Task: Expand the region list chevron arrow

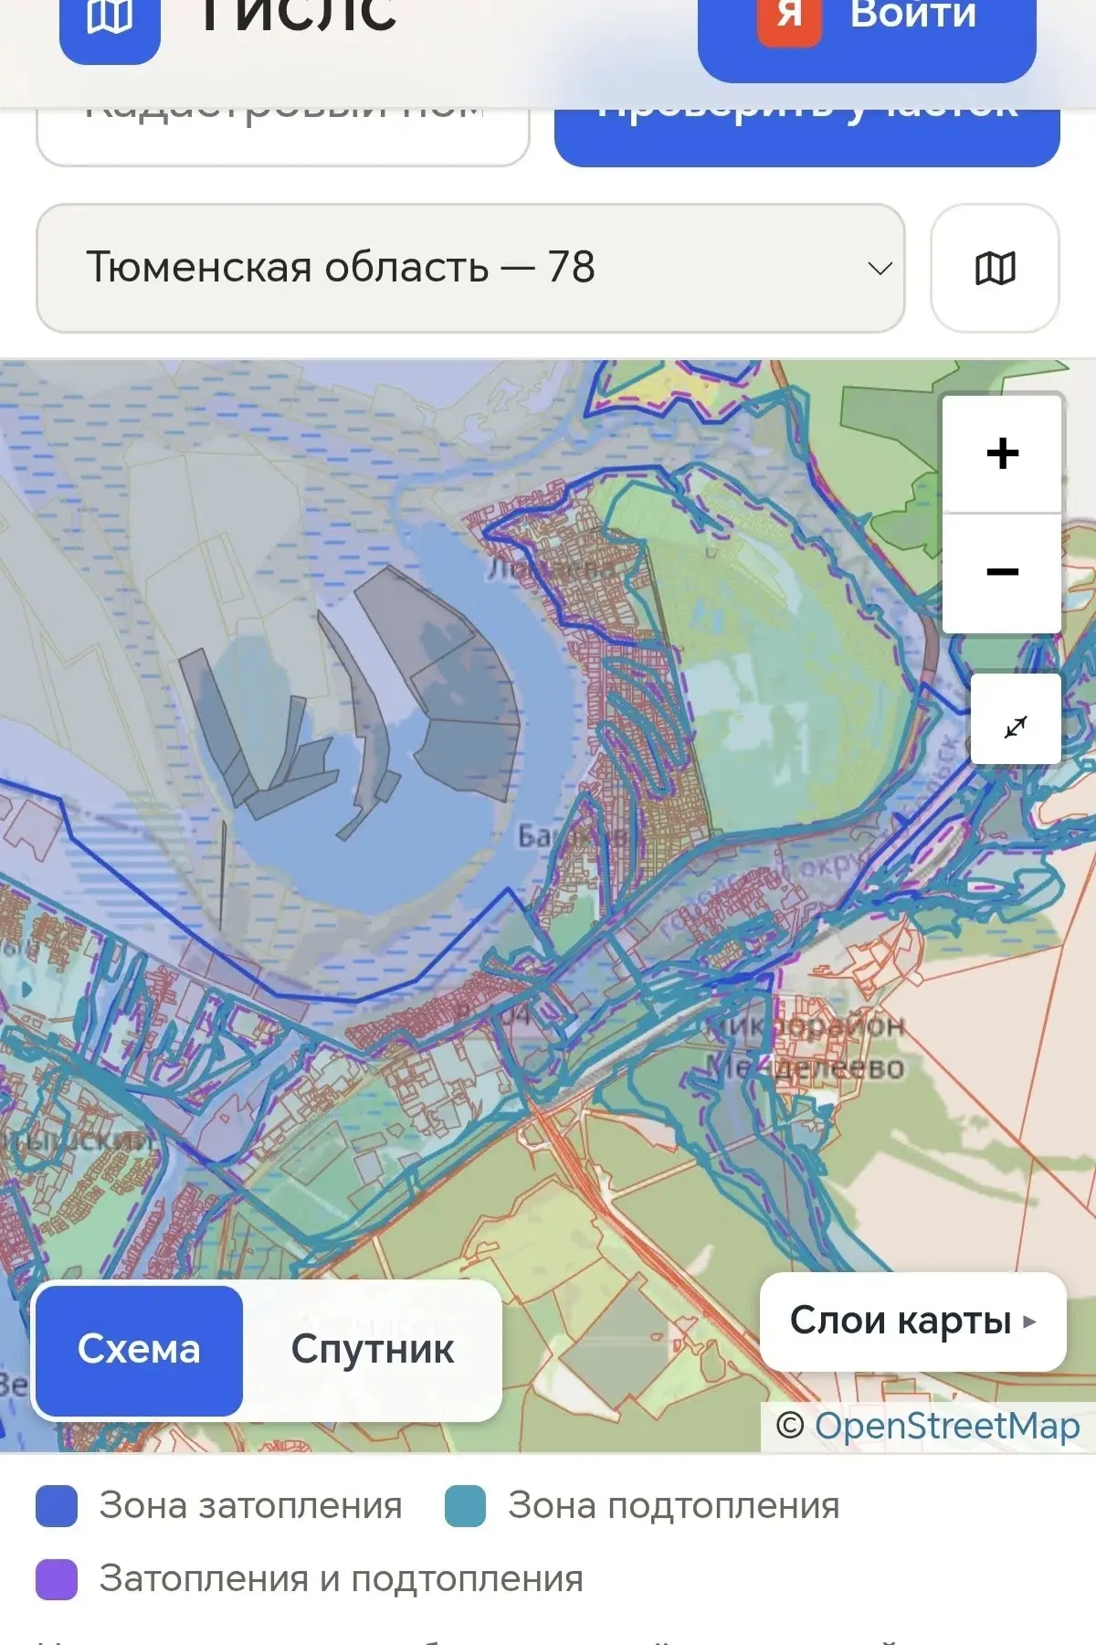Action: (880, 269)
